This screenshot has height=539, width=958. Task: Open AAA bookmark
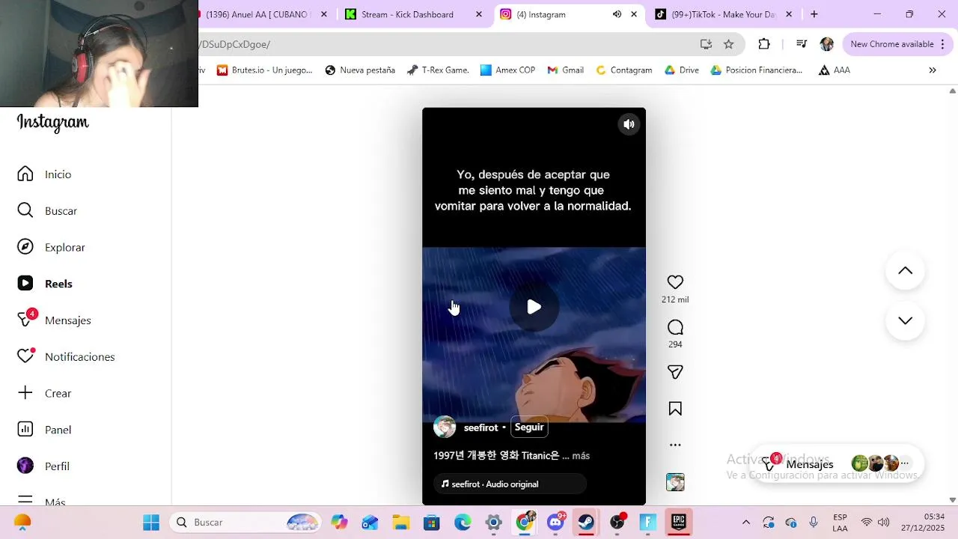pyautogui.click(x=835, y=70)
